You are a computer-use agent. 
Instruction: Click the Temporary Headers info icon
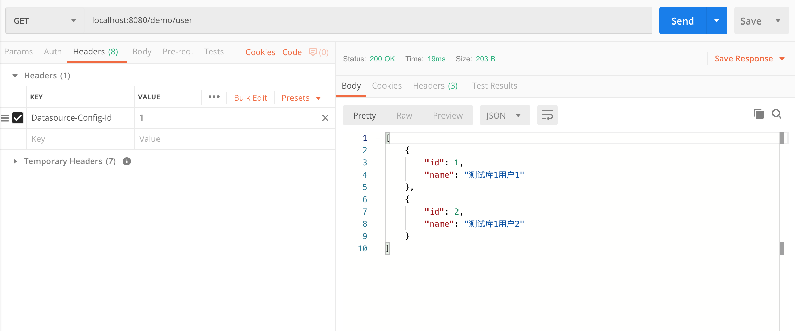[127, 161]
